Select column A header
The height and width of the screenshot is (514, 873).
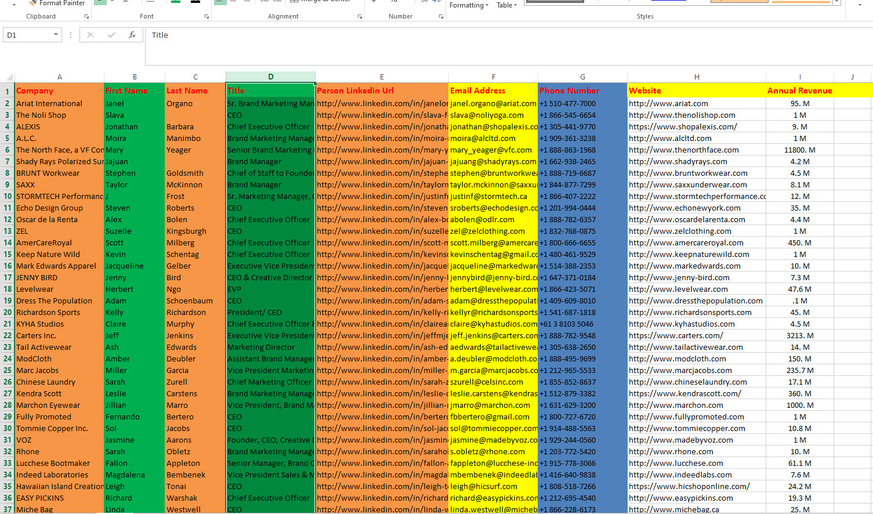point(59,77)
